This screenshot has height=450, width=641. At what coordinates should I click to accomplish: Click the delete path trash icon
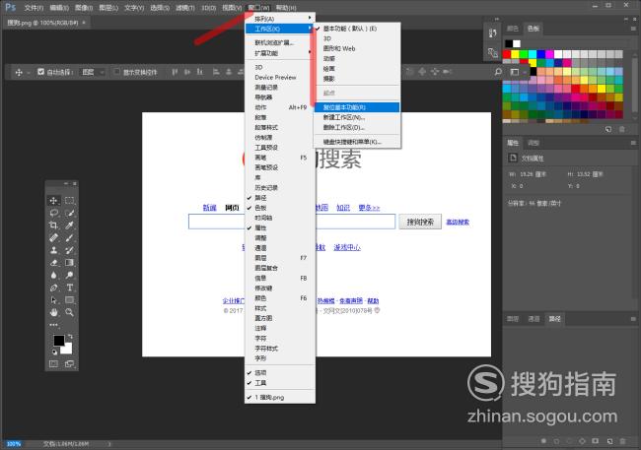pos(622,441)
